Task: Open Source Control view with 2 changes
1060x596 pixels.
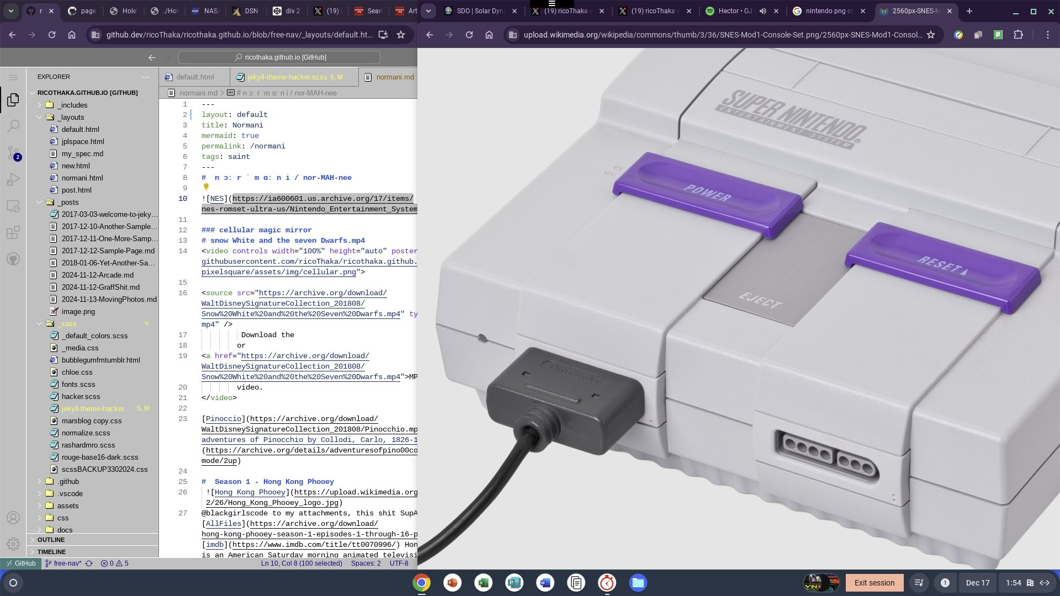Action: (13, 153)
